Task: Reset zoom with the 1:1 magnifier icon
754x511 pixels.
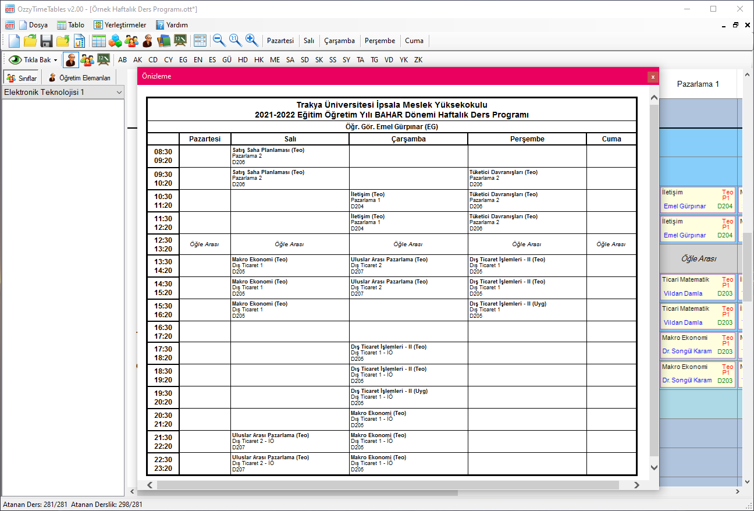Action: [x=235, y=40]
